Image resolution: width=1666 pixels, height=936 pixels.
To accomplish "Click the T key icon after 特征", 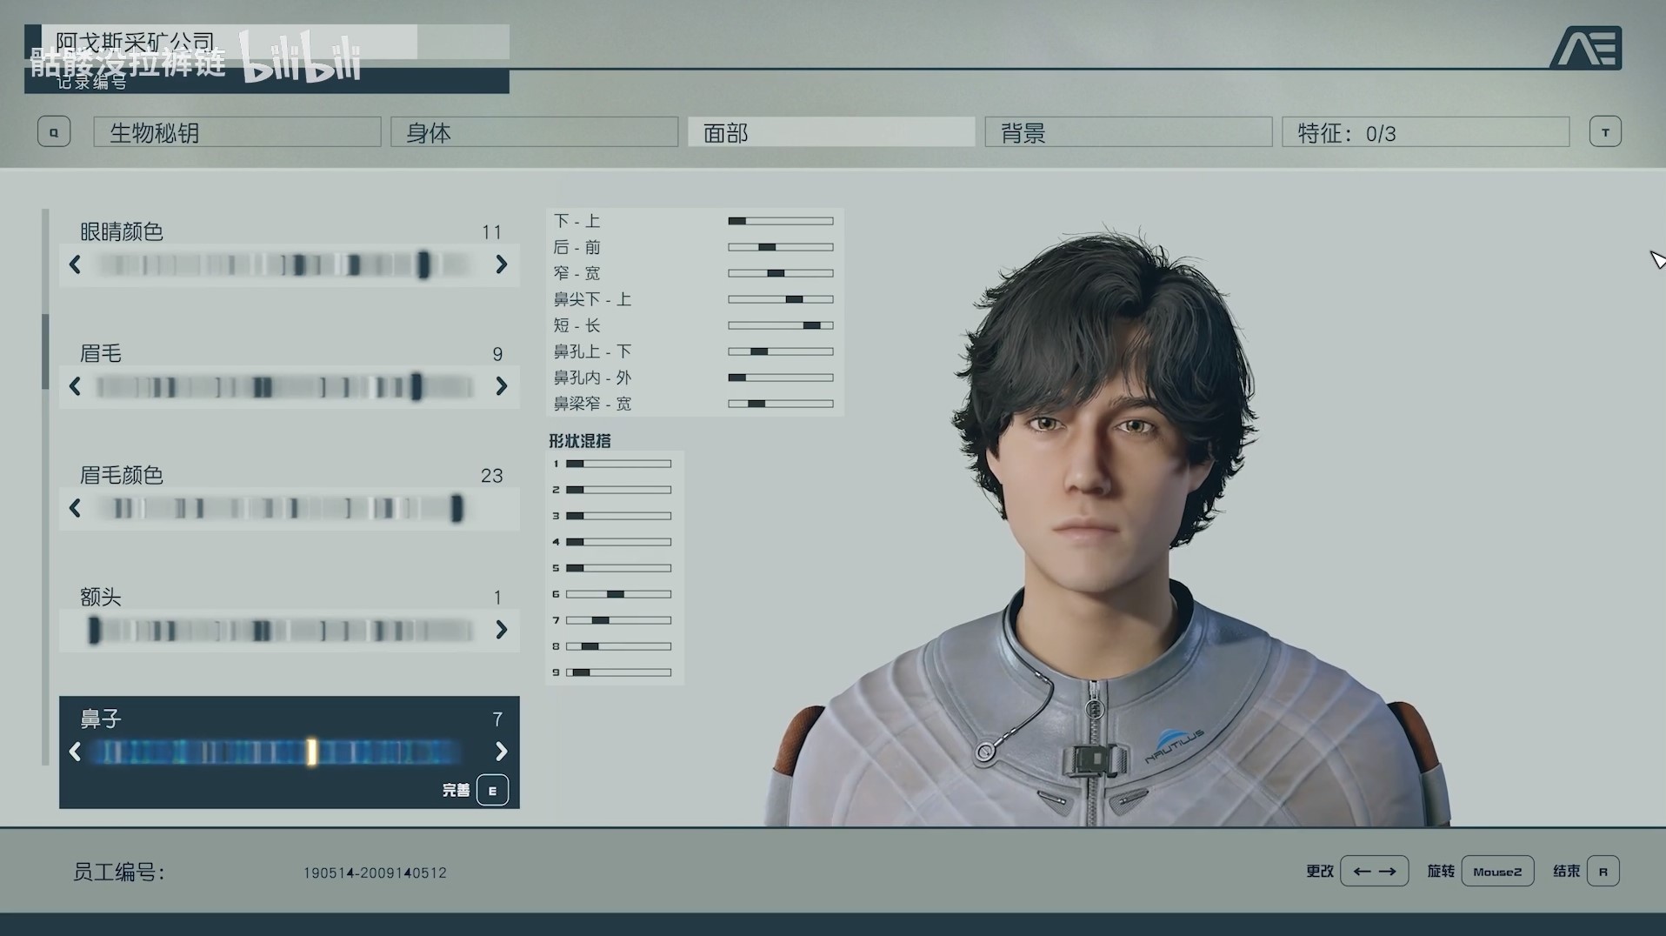I will [x=1605, y=132].
